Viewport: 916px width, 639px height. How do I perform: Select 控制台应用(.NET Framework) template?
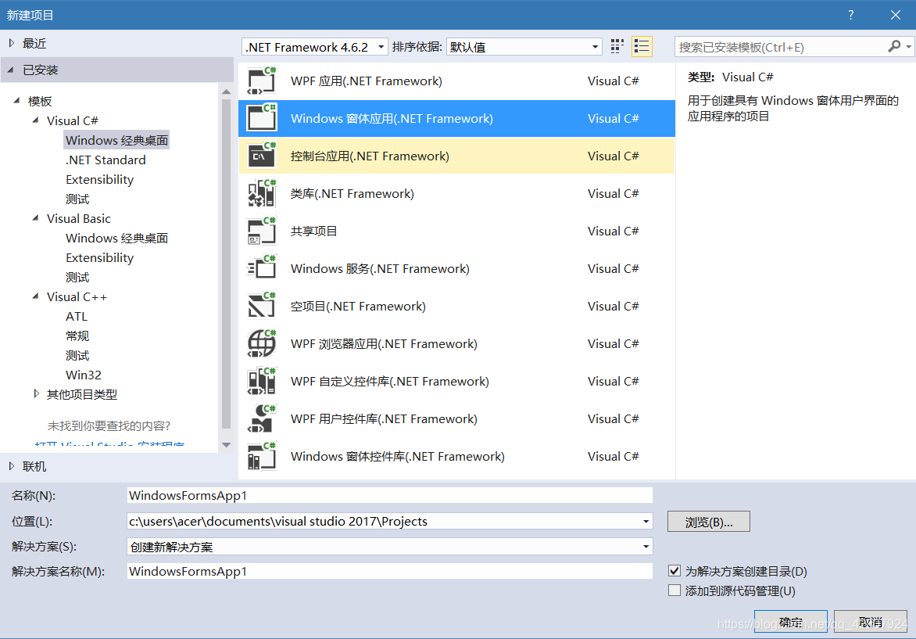pos(457,156)
